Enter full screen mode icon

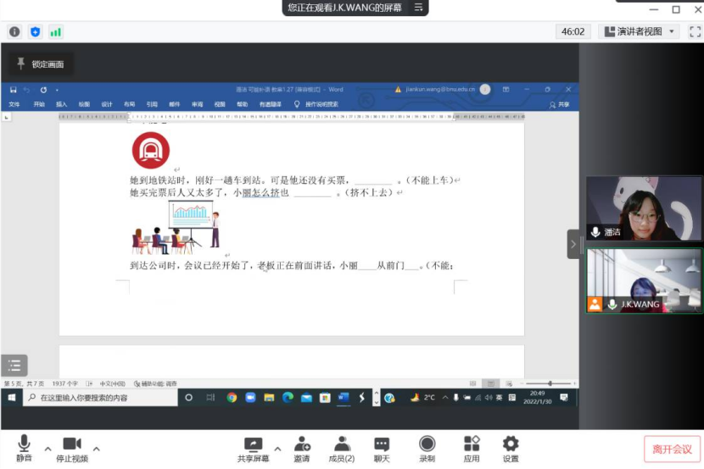694,31
